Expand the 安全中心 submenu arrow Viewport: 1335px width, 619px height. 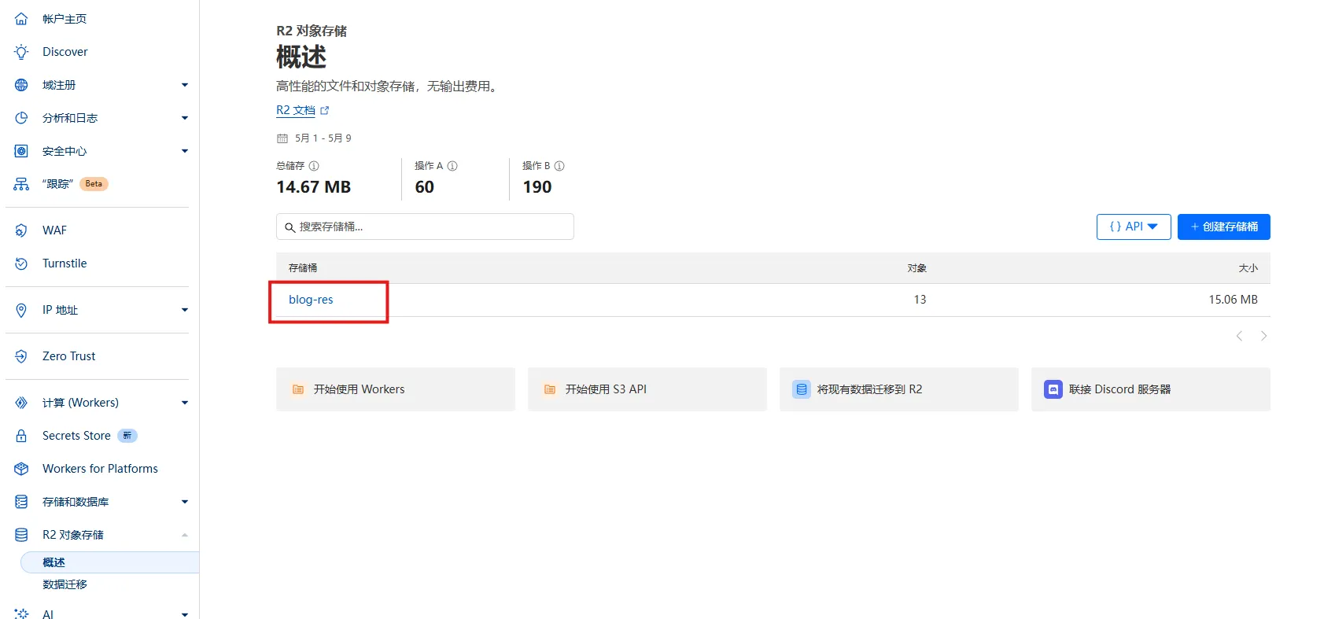click(x=185, y=151)
